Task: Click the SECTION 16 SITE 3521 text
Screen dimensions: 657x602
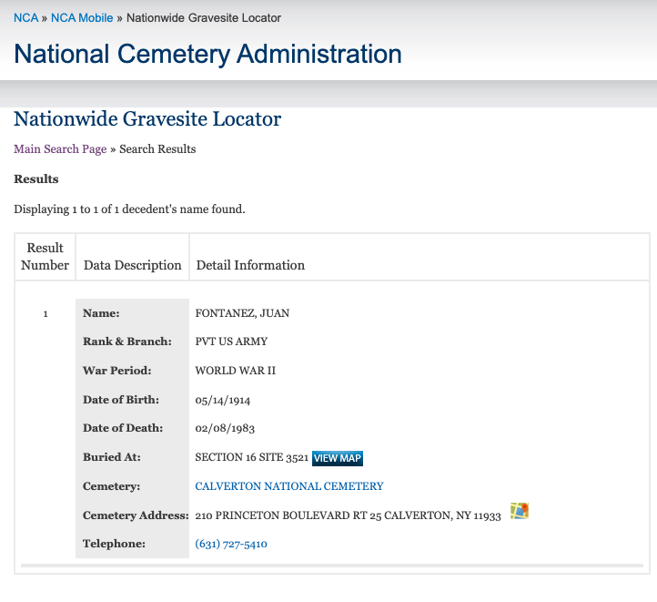Action: [x=252, y=457]
